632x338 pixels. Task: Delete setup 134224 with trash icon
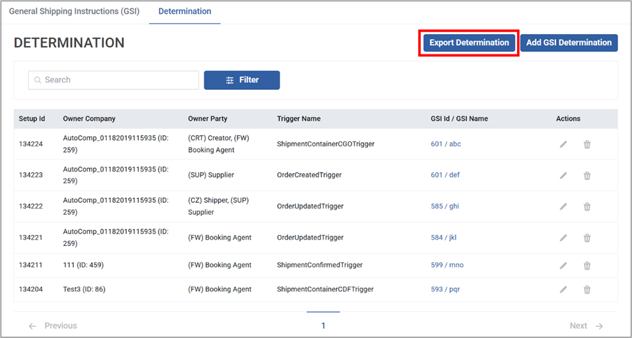click(587, 144)
